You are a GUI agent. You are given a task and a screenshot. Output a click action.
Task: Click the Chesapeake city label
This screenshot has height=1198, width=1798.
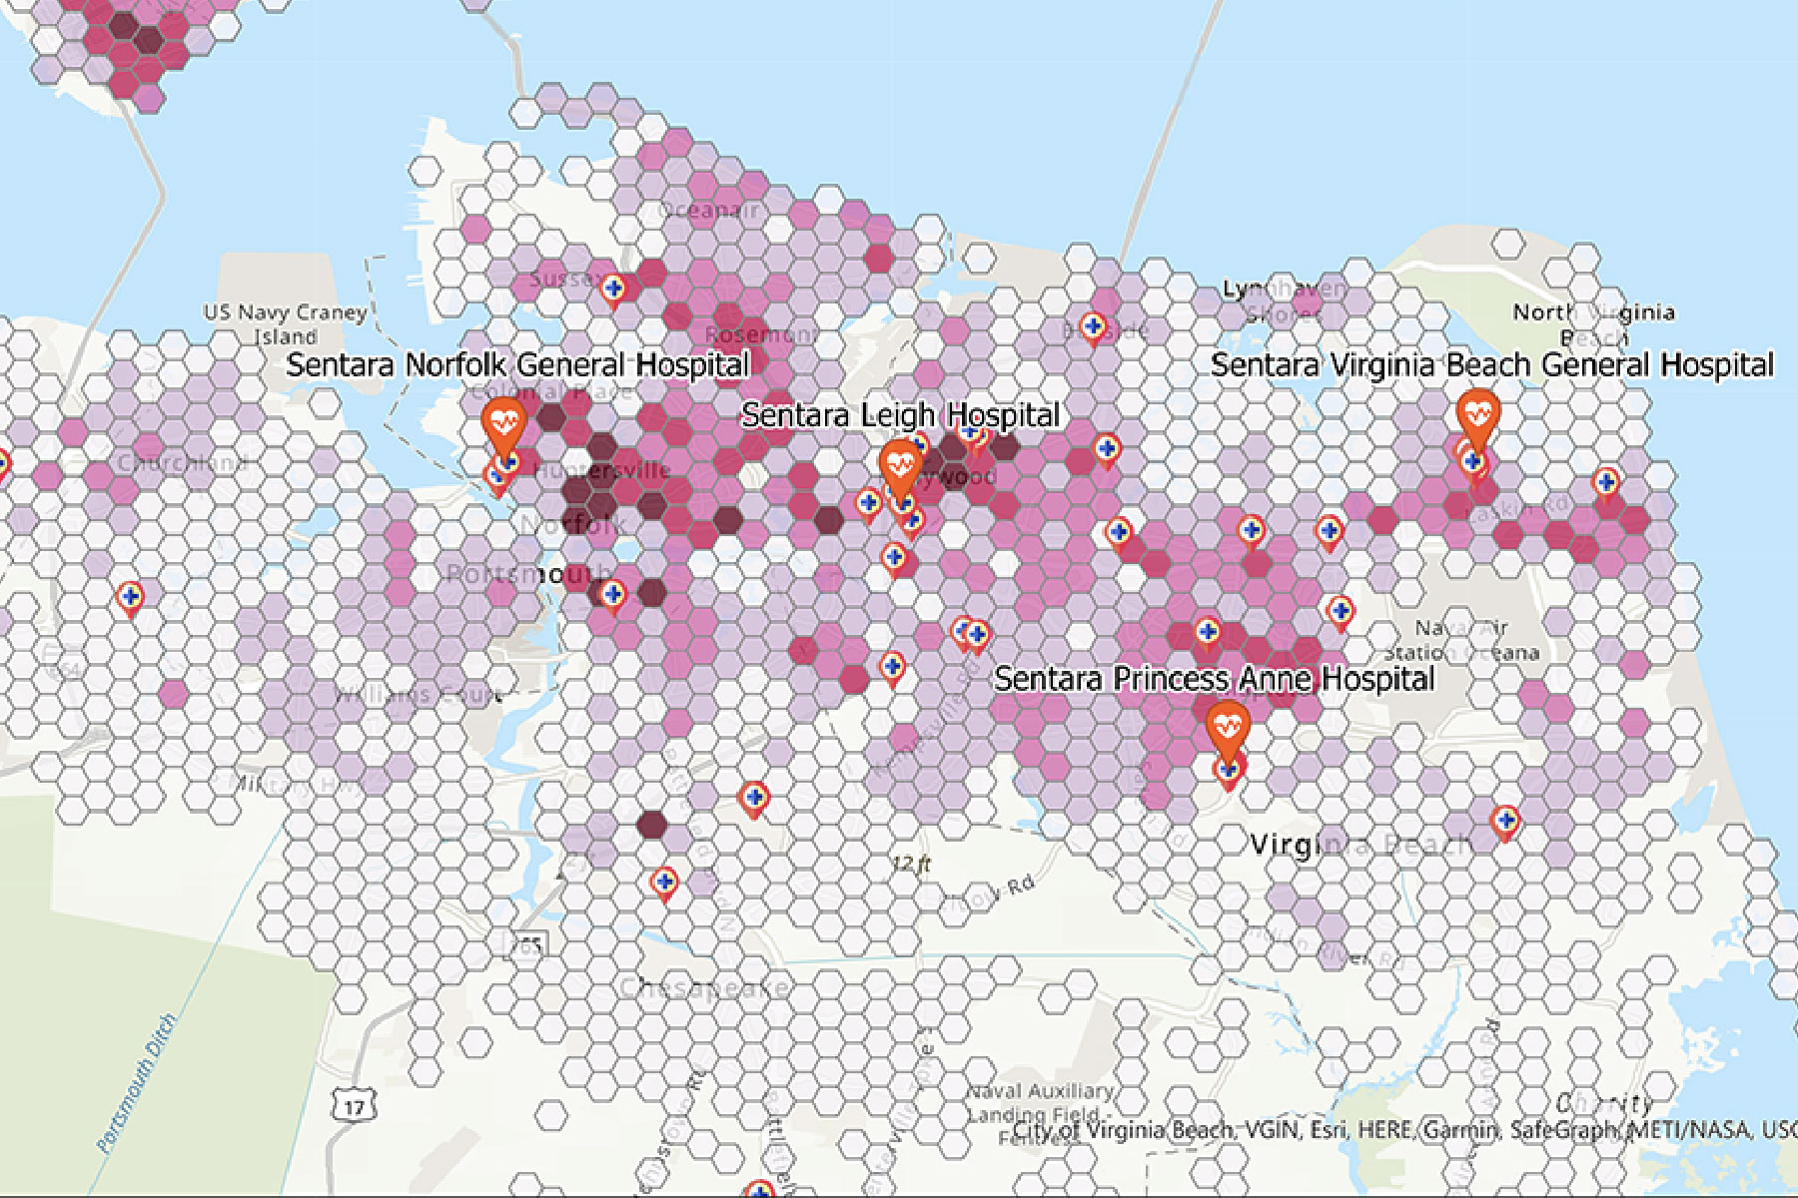click(704, 988)
